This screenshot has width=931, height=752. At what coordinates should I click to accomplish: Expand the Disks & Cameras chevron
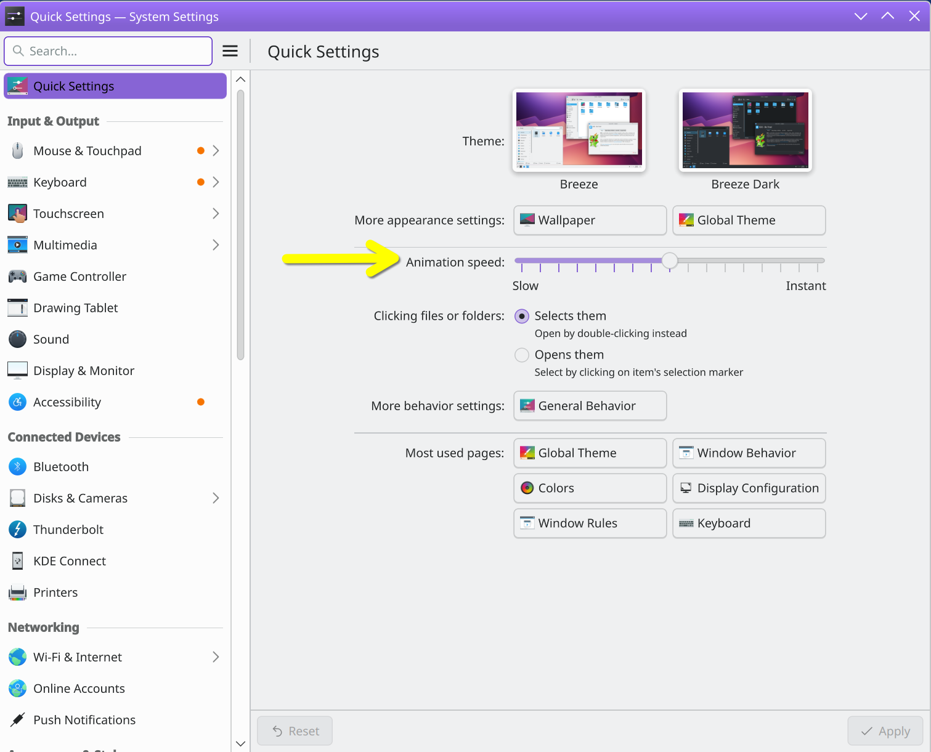coord(216,498)
